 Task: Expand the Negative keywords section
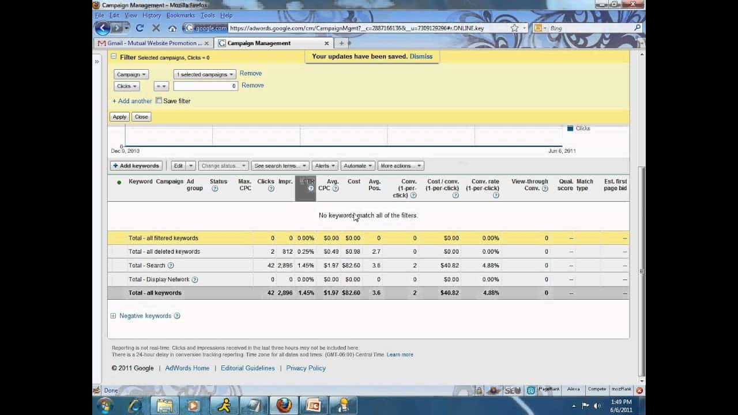[113, 316]
